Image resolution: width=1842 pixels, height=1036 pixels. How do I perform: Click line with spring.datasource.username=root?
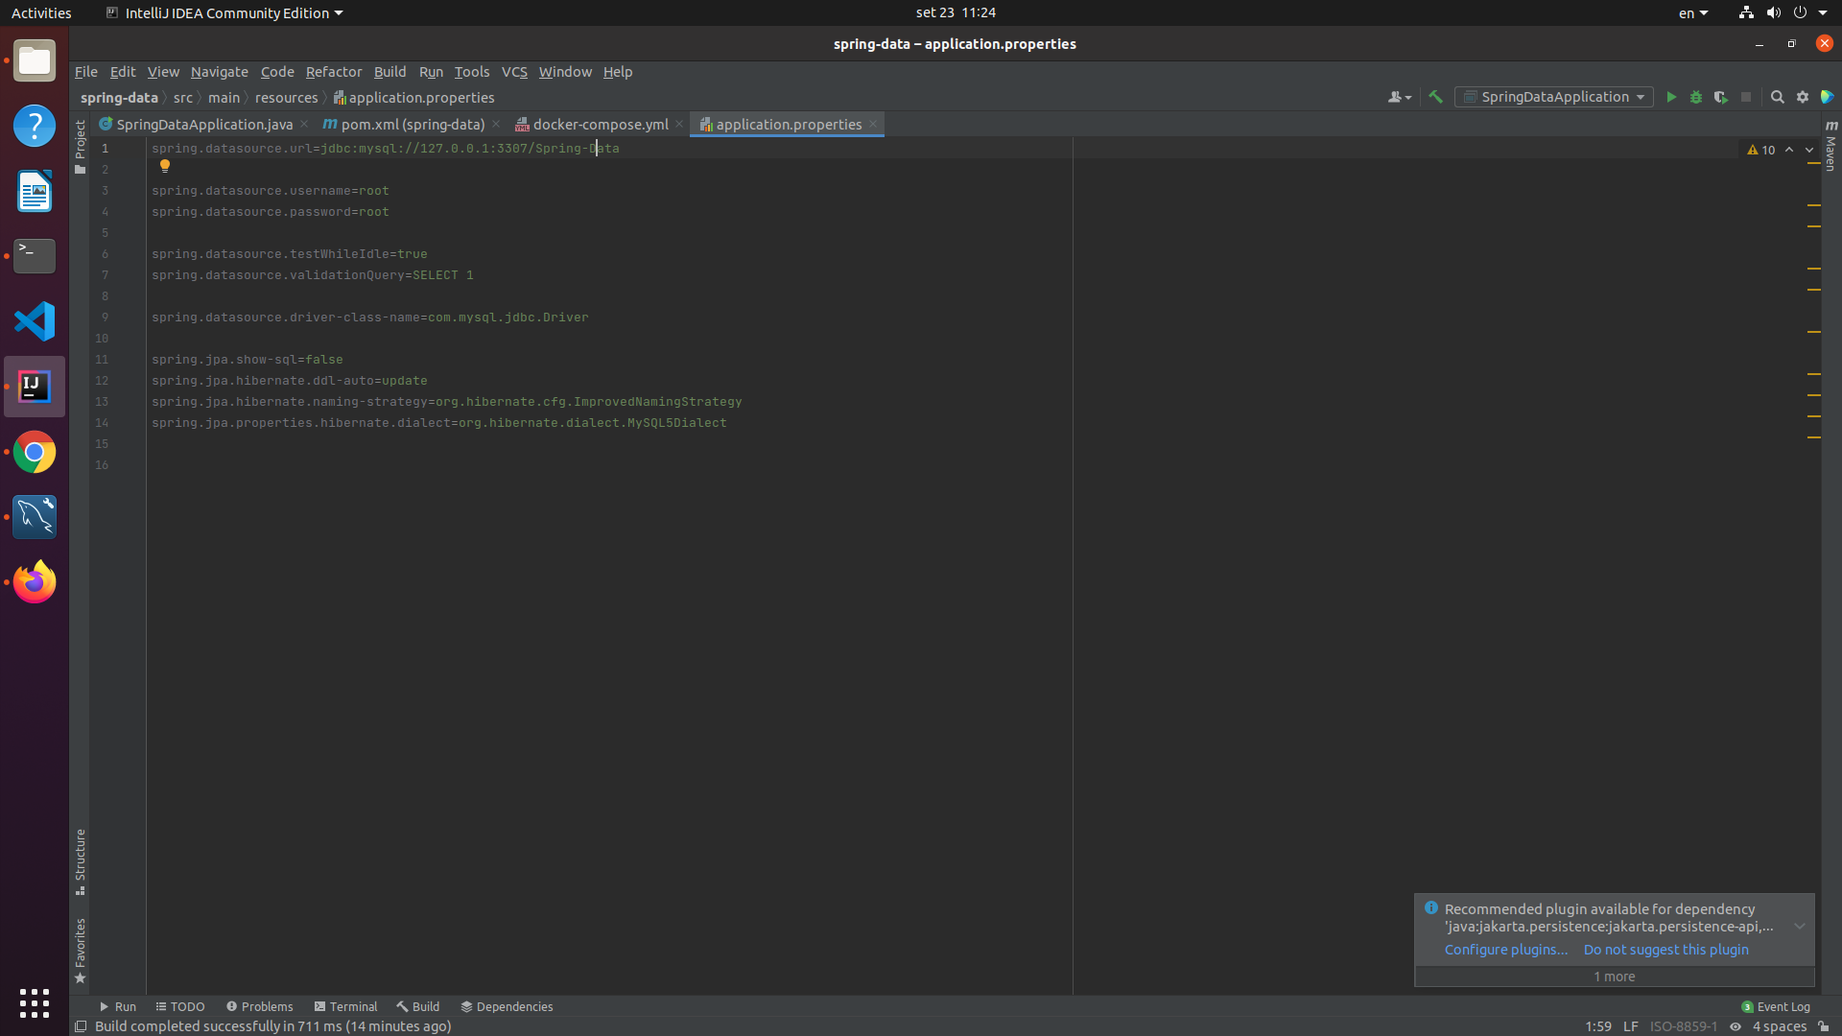271,191
